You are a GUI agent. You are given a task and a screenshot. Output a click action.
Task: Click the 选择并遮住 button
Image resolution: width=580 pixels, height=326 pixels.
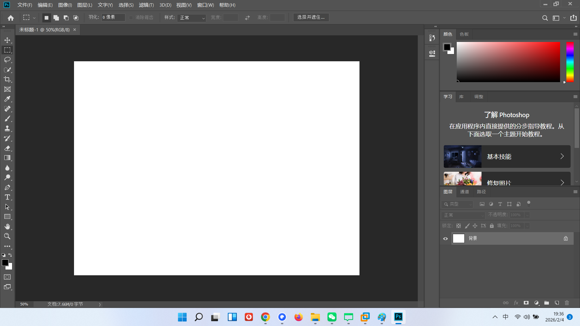click(311, 17)
